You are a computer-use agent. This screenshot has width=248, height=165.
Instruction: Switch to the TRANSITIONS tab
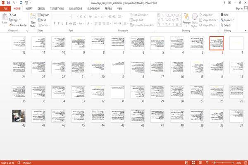pos(57,9)
